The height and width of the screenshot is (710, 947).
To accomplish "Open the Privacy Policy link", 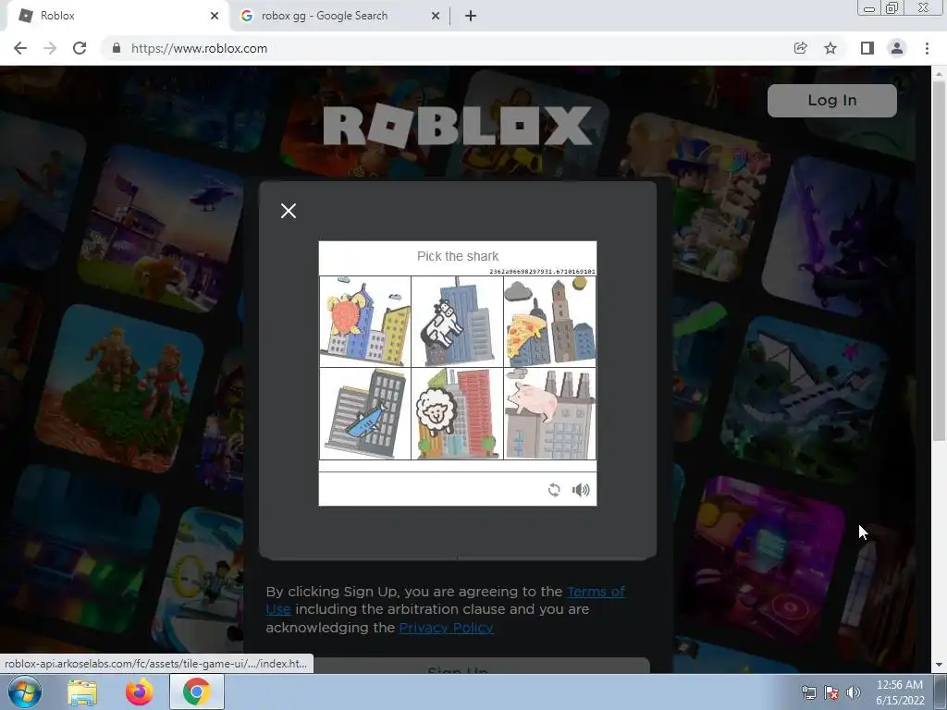I will (446, 628).
